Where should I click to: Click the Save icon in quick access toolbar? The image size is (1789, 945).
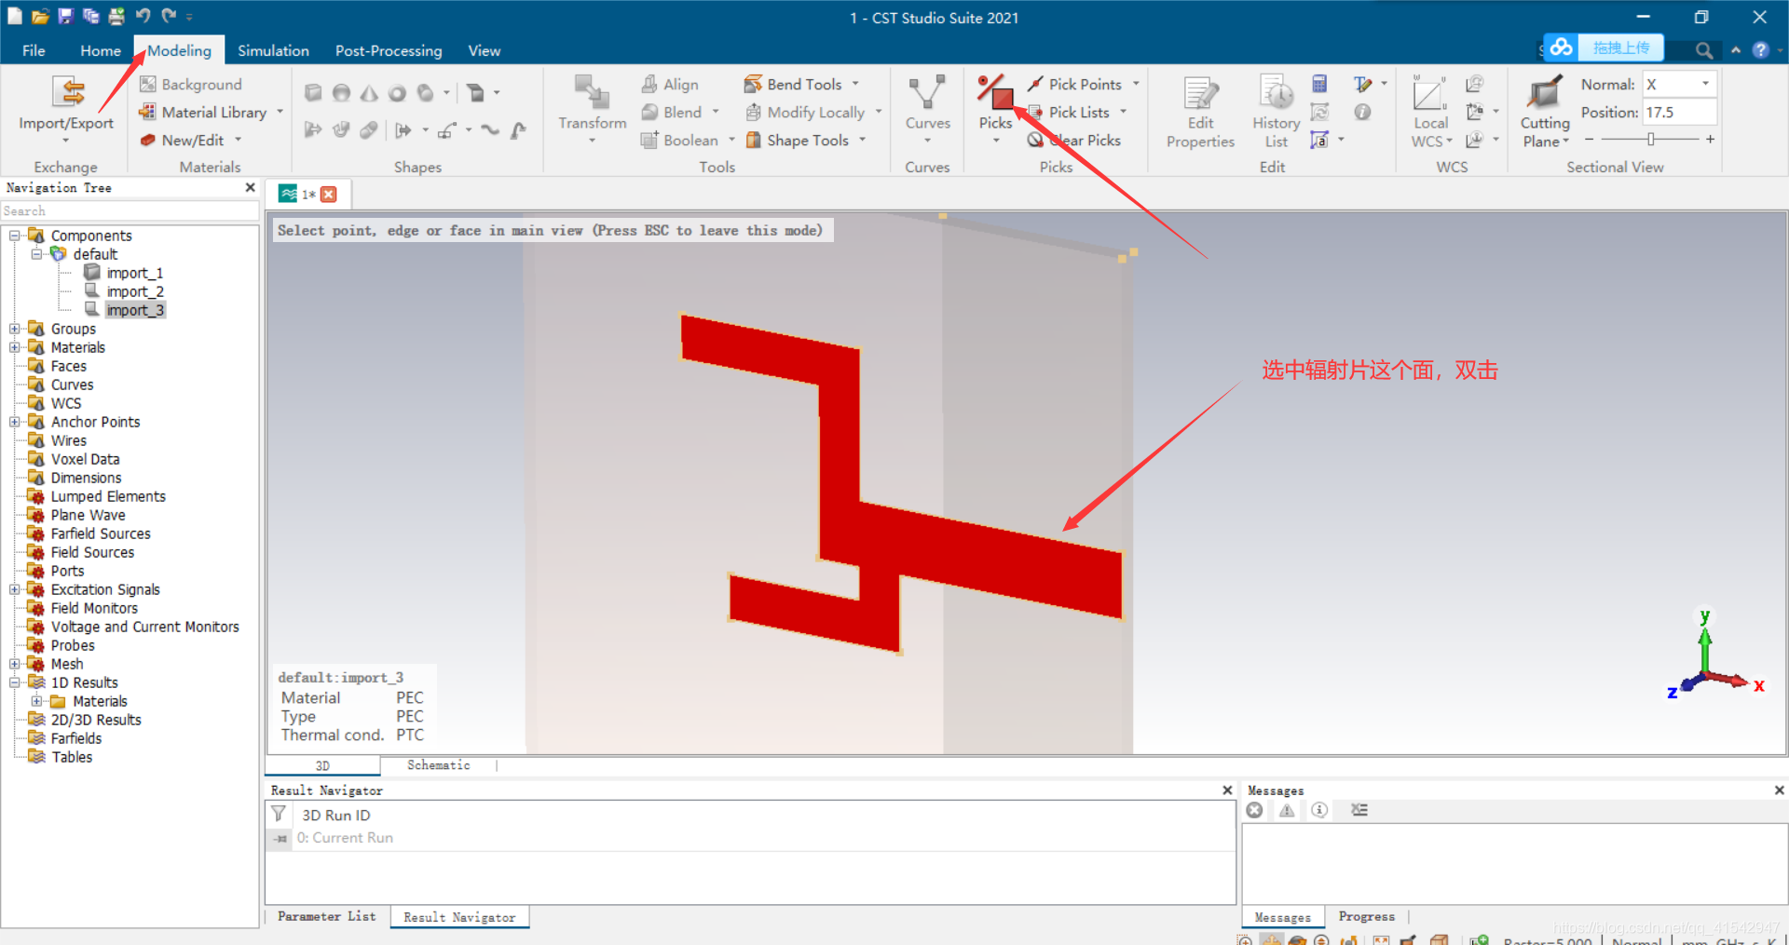click(65, 16)
